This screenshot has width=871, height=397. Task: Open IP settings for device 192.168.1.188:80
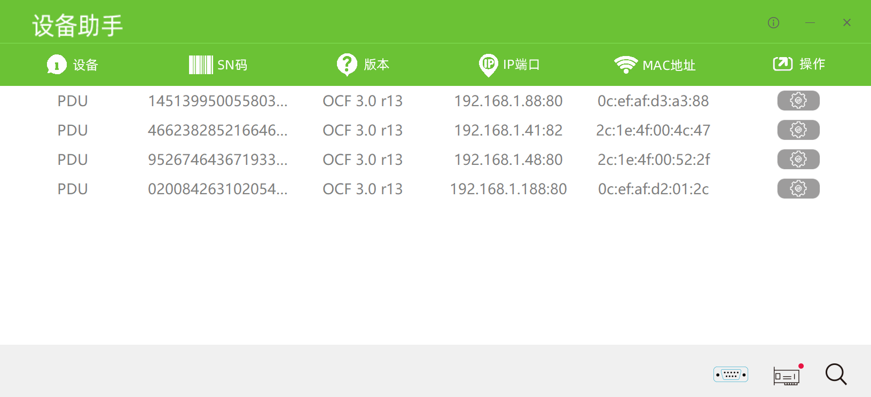coord(798,188)
